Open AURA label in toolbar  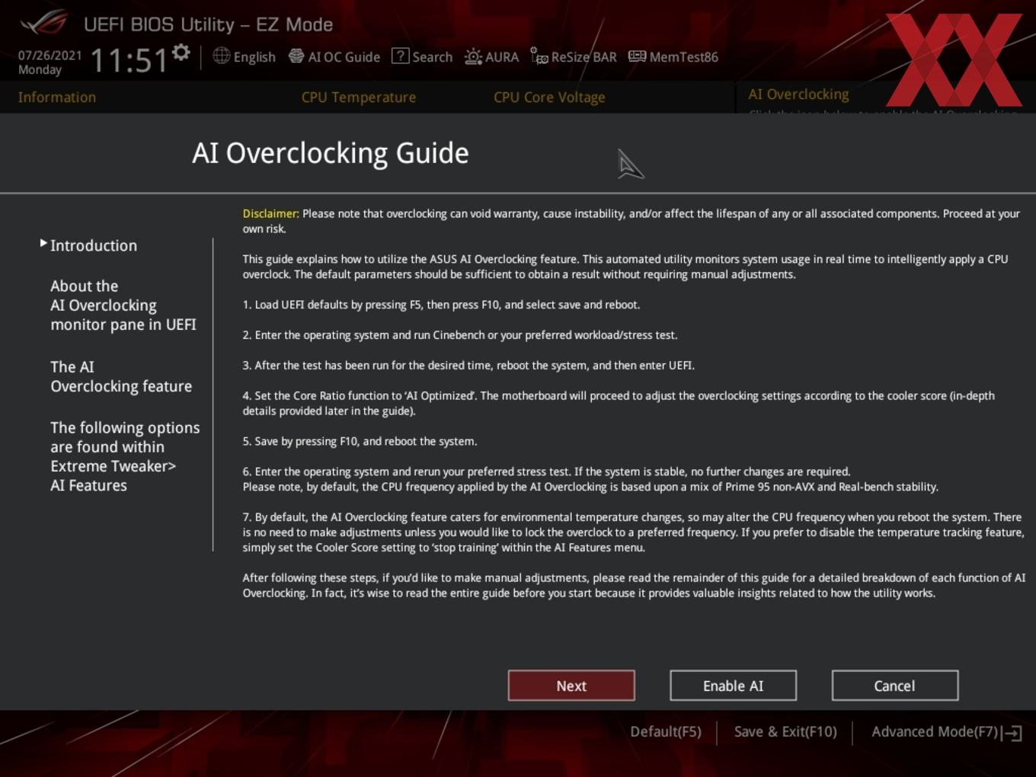click(x=502, y=57)
